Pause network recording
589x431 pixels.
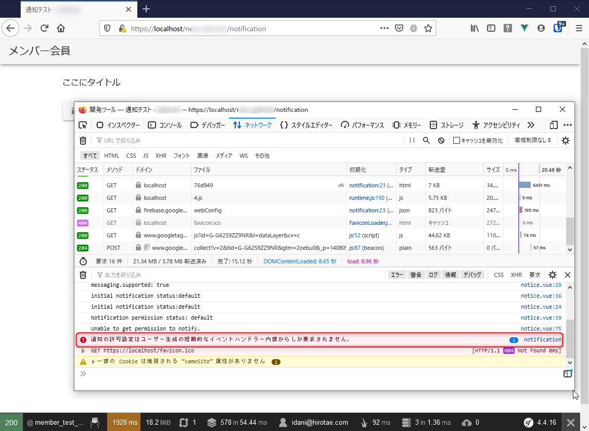(412, 140)
